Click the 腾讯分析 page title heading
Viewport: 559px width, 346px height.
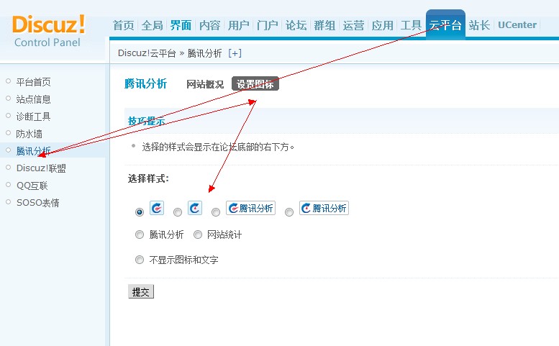(145, 83)
